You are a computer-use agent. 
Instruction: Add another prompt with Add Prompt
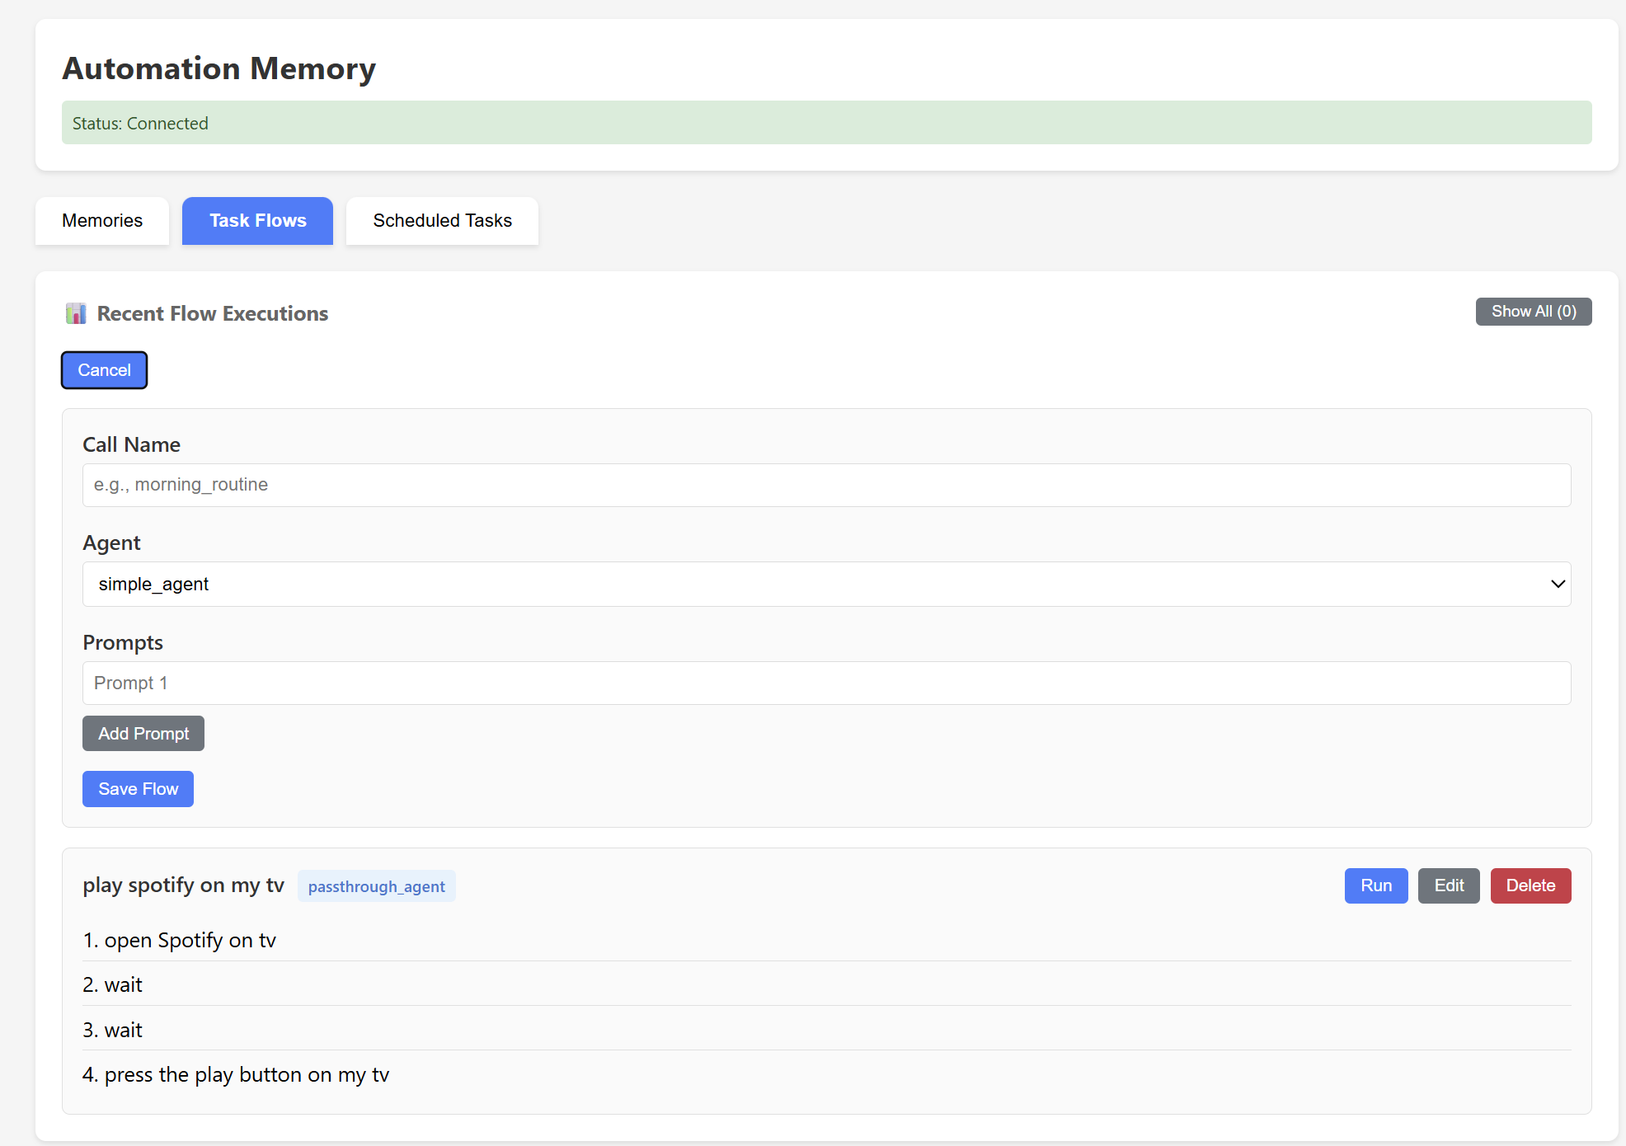(143, 734)
